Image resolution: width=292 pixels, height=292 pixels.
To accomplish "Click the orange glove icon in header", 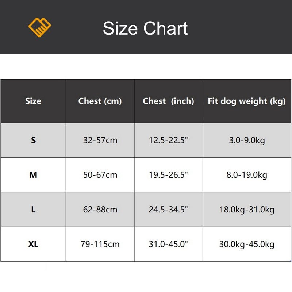I will [x=40, y=27].
